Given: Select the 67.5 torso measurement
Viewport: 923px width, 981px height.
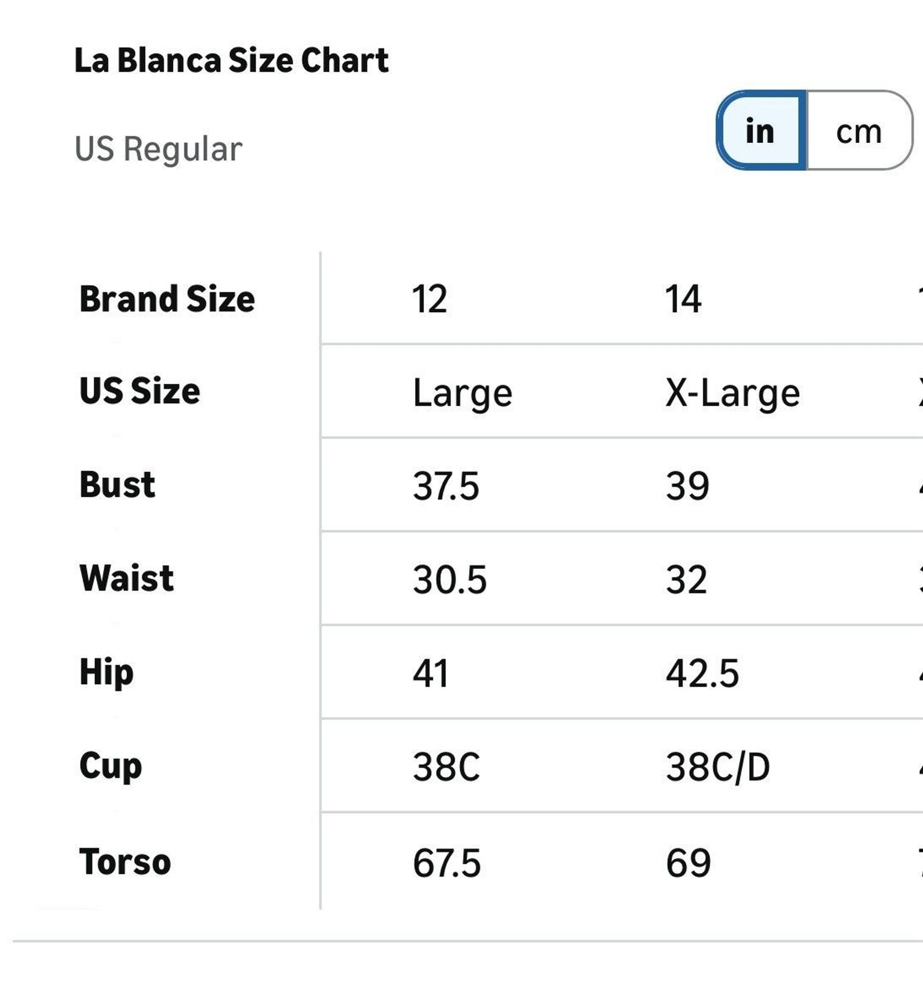Looking at the screenshot, I should click(x=446, y=863).
